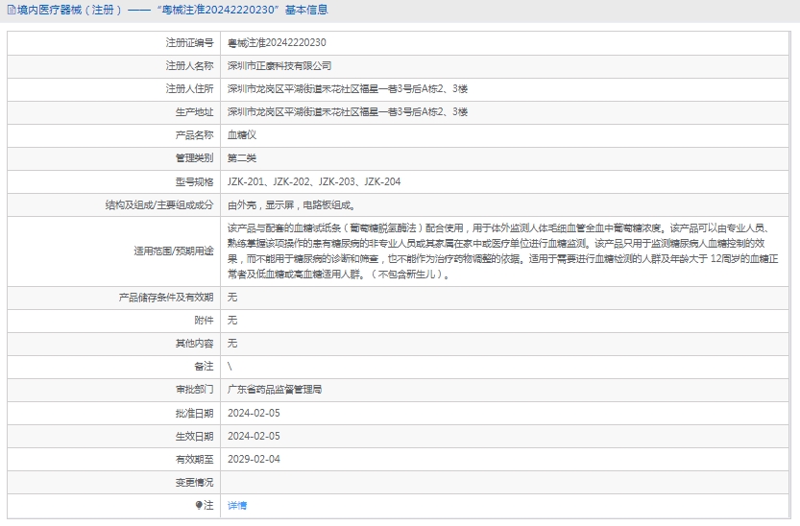
Task: Open the 详情 link in the note row
Action: [x=237, y=505]
